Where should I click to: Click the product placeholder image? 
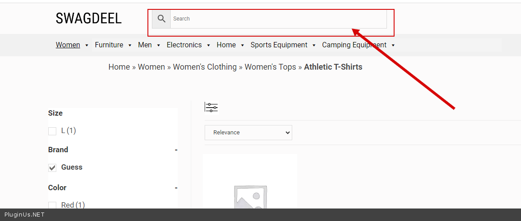(x=250, y=188)
